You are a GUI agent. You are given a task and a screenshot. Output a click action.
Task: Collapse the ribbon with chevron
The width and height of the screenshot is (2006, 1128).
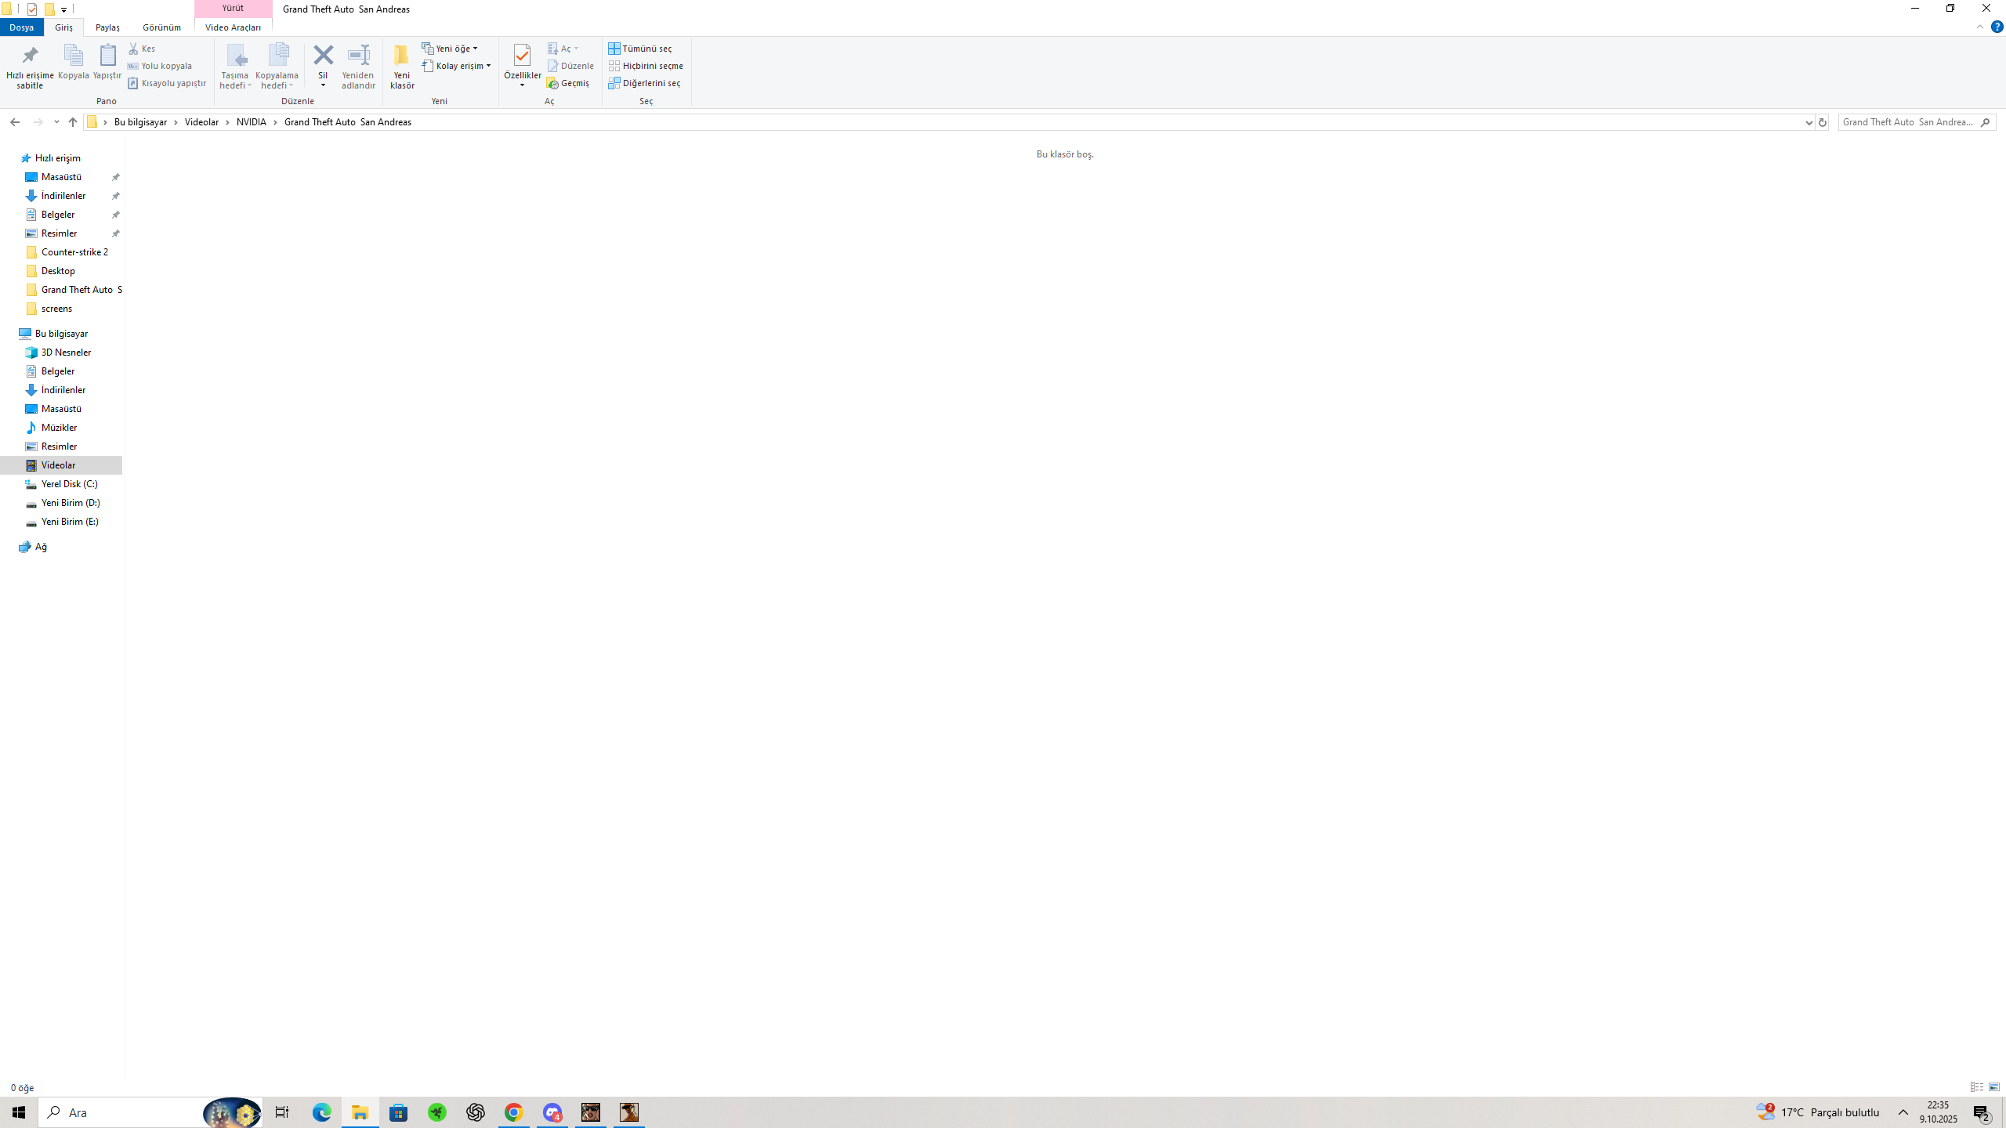1980,27
